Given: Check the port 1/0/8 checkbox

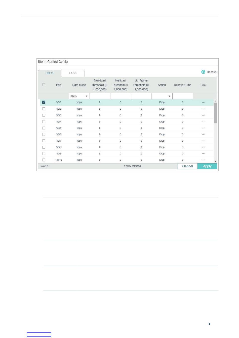Looking at the screenshot, I should pyautogui.click(x=44, y=147).
